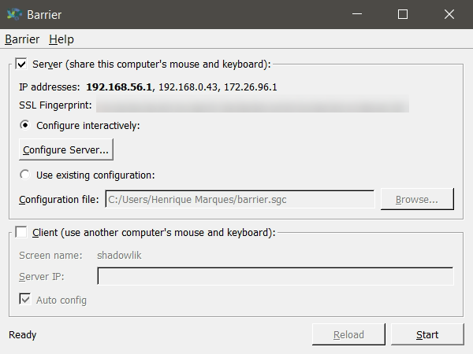The width and height of the screenshot is (473, 354).
Task: Click the IP address 172.26.96.1
Action: pos(251,87)
